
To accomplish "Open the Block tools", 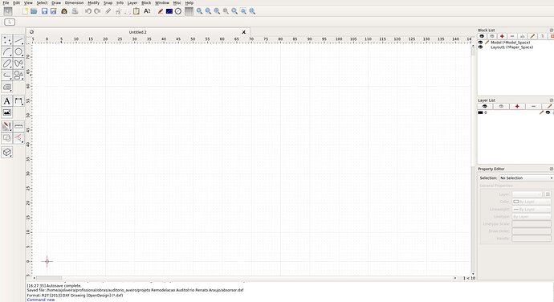I will click(7, 138).
